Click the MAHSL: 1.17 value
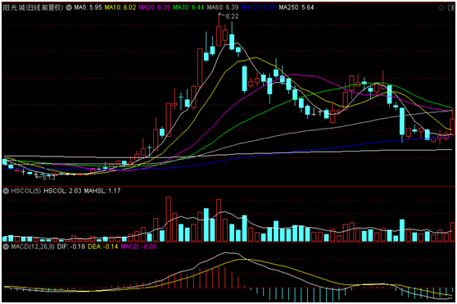457x304 pixels. tap(102, 191)
